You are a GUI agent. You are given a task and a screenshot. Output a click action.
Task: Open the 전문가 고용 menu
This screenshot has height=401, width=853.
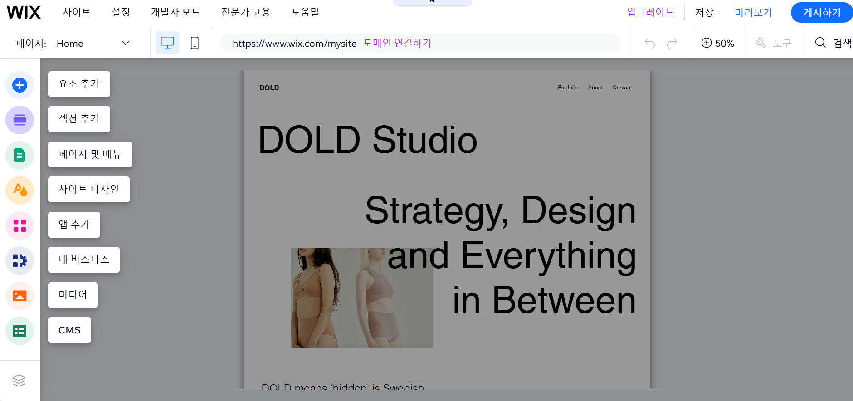click(x=246, y=12)
